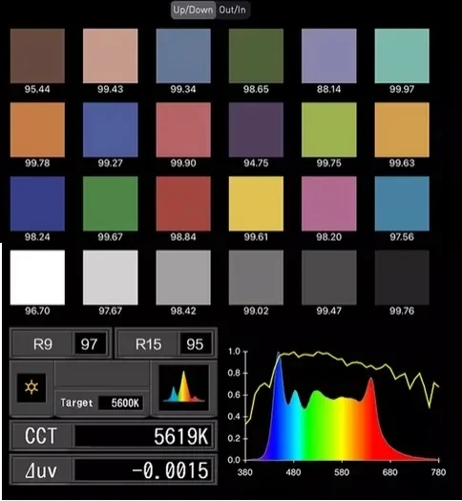
Task: Select the brown swatch labeled 95.44
Action: 37,55
